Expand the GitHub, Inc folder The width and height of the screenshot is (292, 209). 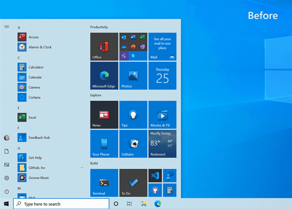point(82,168)
